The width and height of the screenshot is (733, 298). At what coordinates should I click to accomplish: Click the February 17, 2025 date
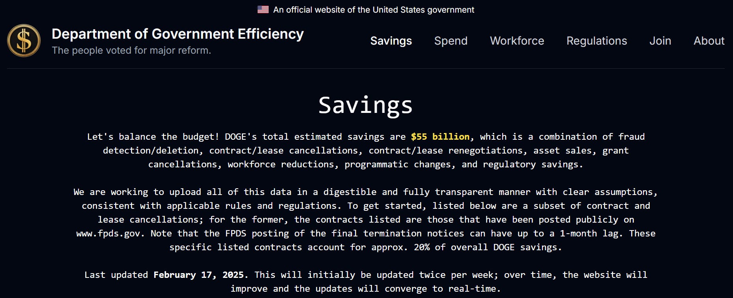pos(198,275)
